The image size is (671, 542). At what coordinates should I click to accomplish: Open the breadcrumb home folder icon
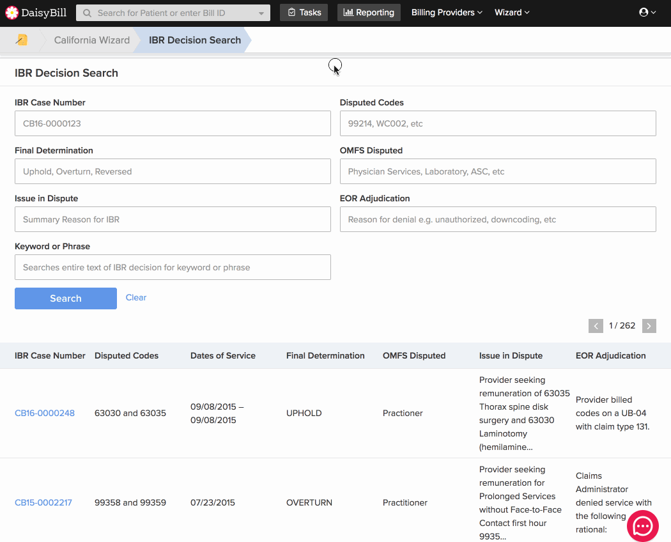coord(21,40)
